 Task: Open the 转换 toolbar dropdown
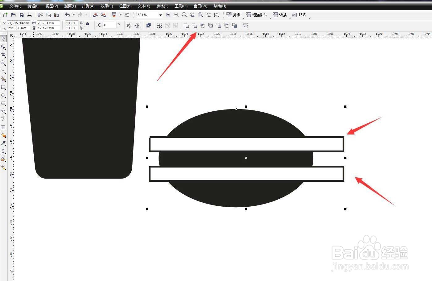pos(280,15)
